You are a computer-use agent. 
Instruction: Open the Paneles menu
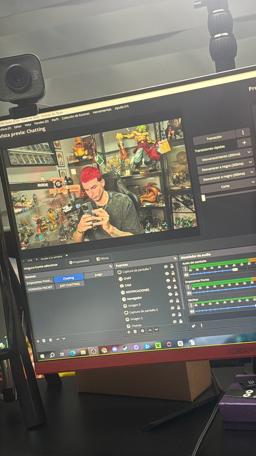(41, 122)
